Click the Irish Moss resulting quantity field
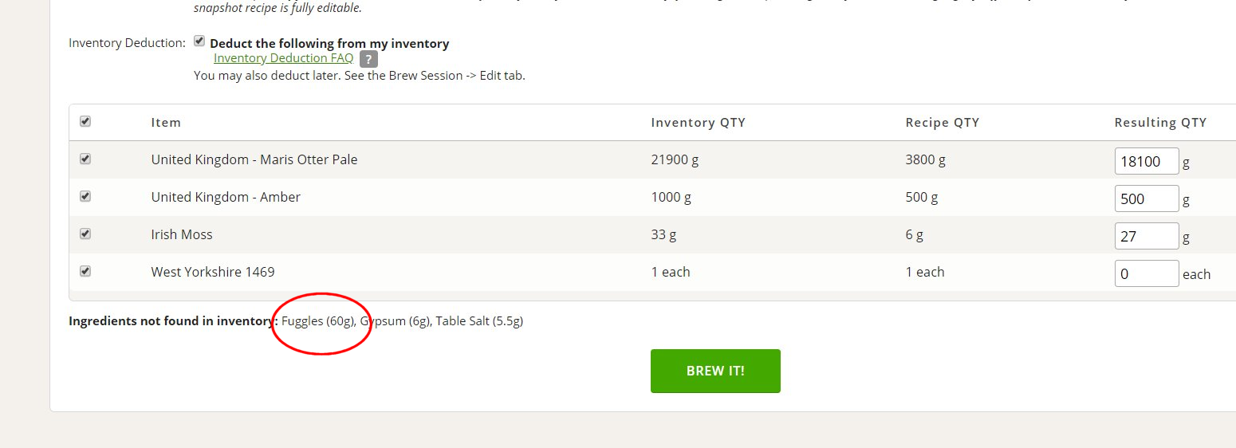The image size is (1236, 448). pos(1146,236)
